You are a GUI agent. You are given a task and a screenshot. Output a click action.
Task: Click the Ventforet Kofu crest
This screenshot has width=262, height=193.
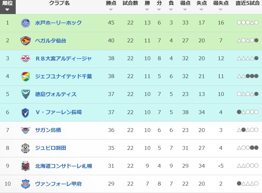pyautogui.click(x=25, y=184)
